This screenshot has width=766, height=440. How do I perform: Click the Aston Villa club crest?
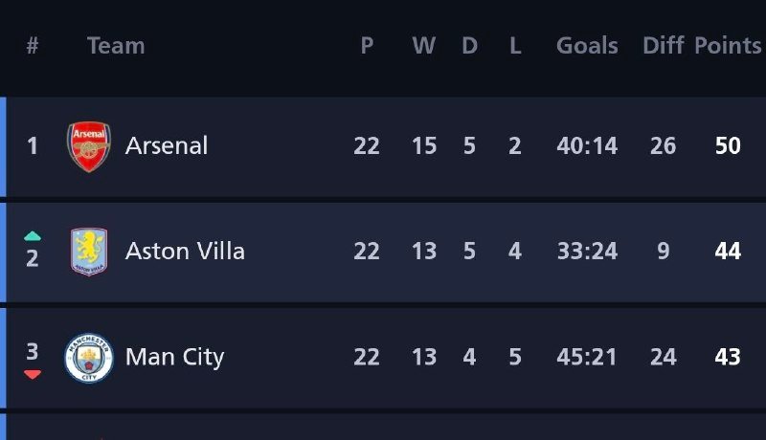pos(89,252)
